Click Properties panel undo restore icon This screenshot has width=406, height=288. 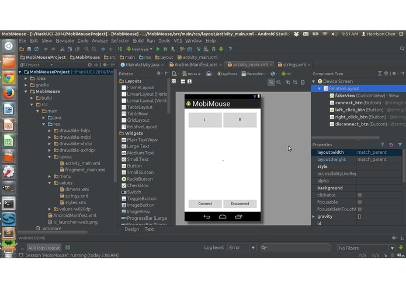click(x=391, y=145)
